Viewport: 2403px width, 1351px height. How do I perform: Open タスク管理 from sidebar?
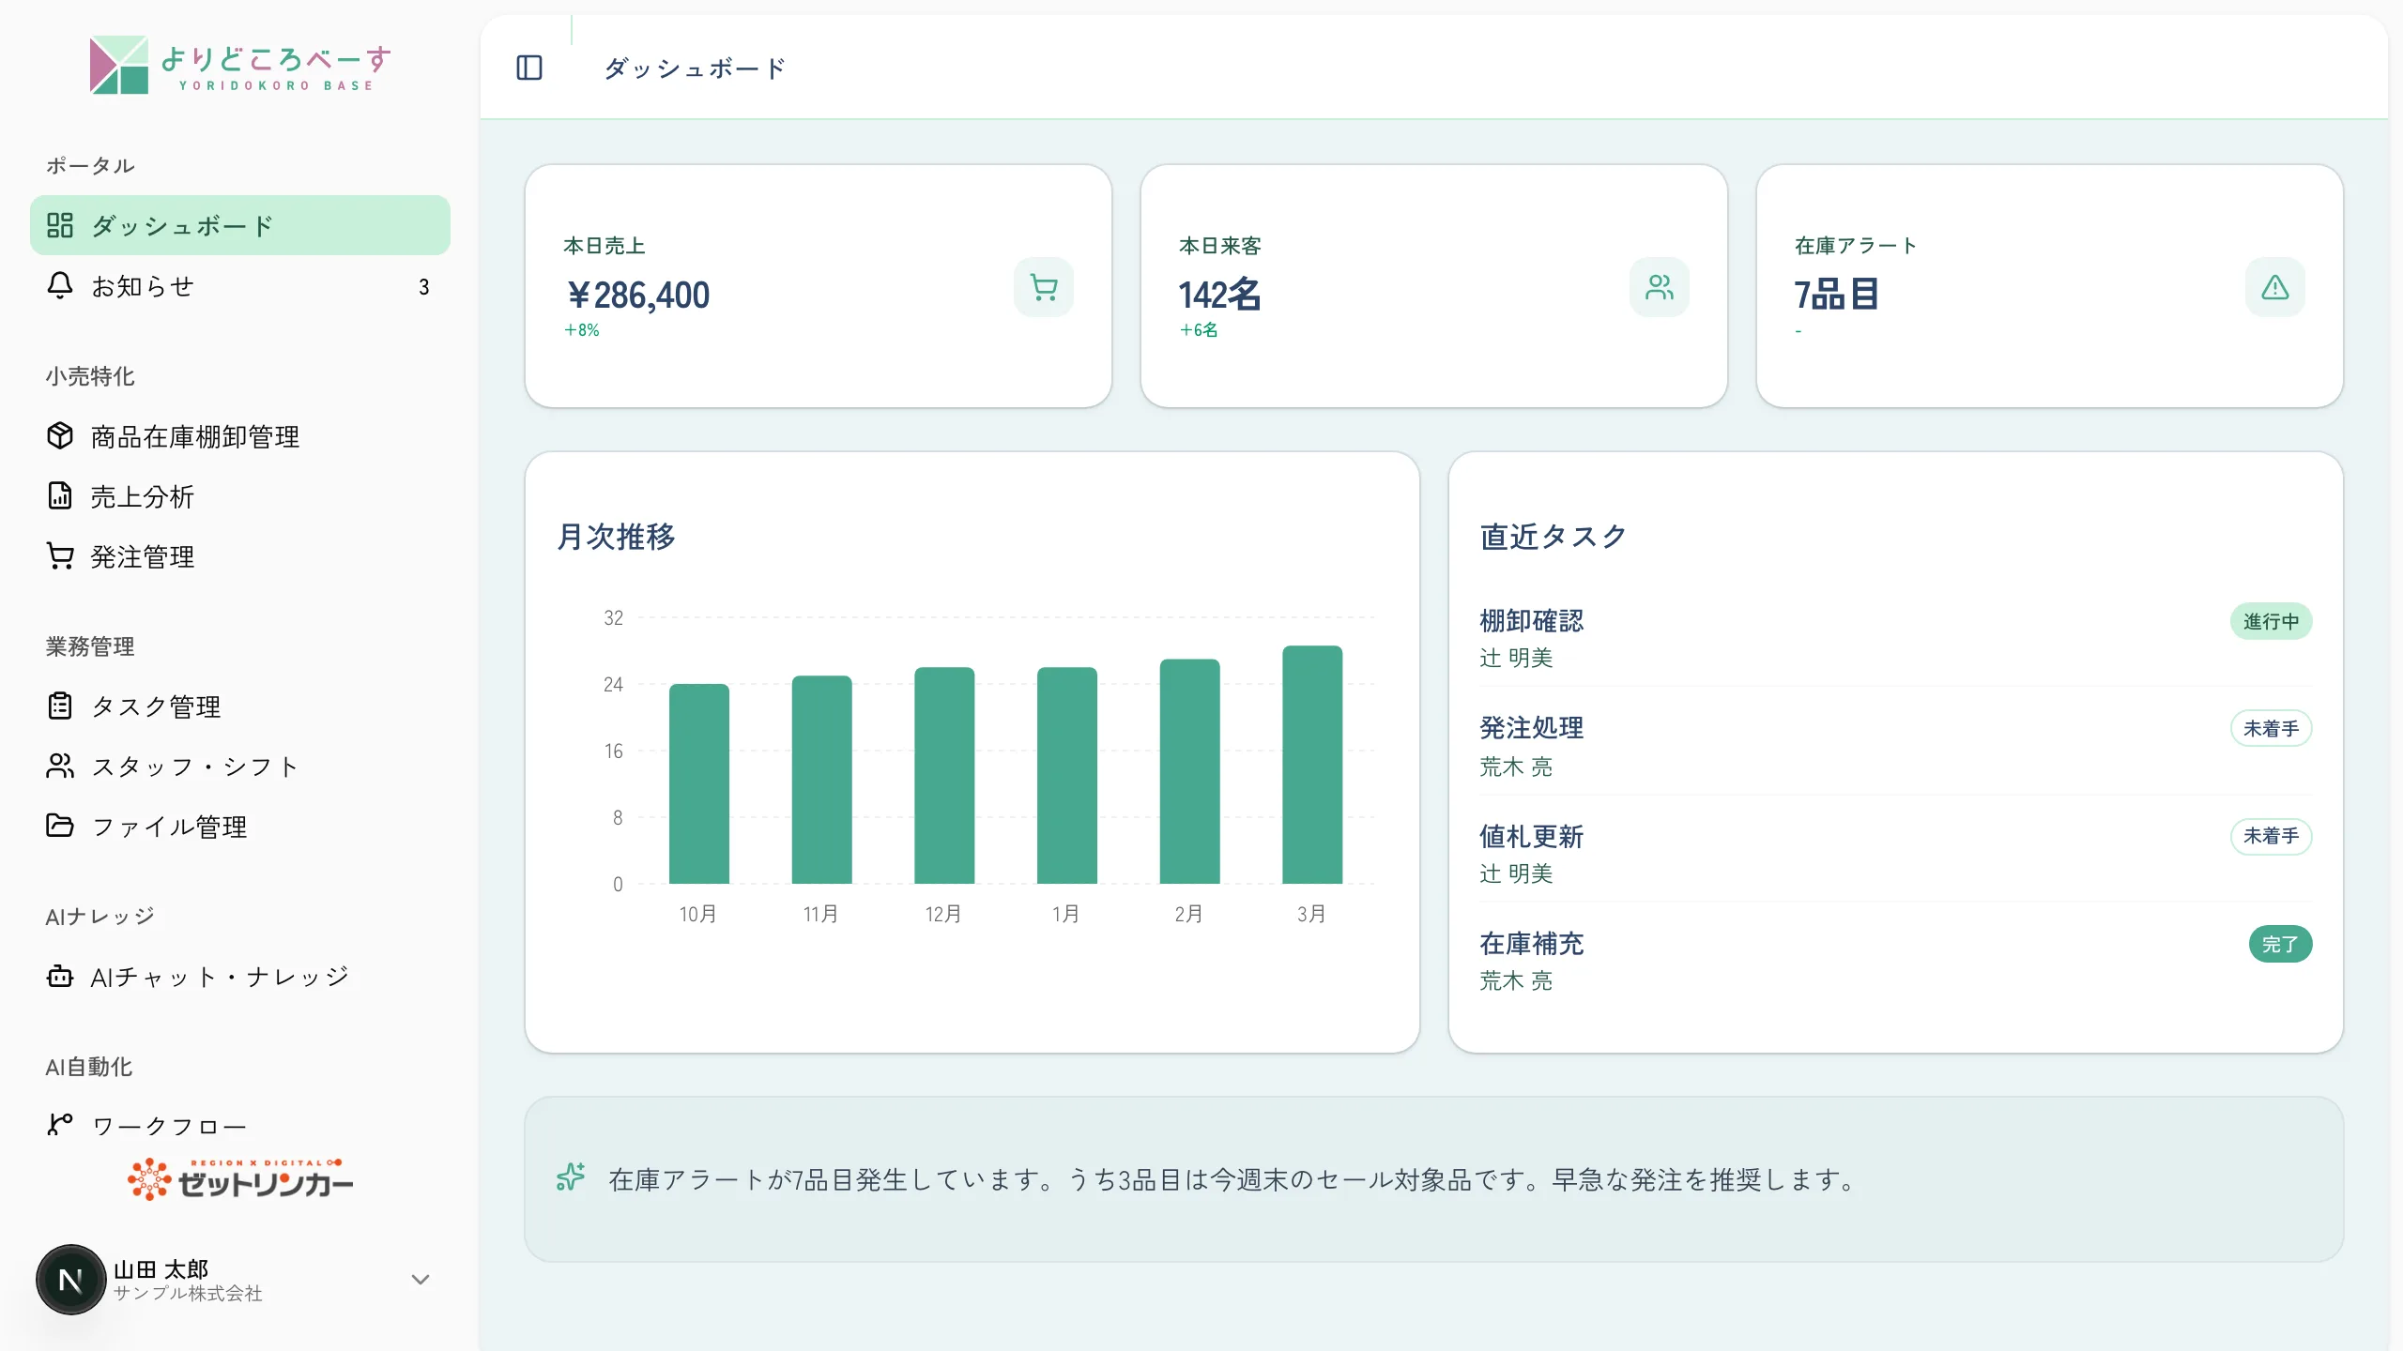pos(240,706)
